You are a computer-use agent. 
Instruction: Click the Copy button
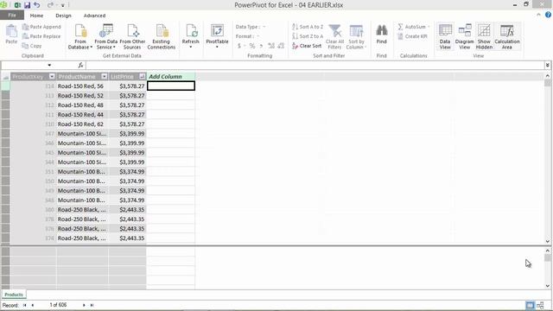[x=32, y=46]
